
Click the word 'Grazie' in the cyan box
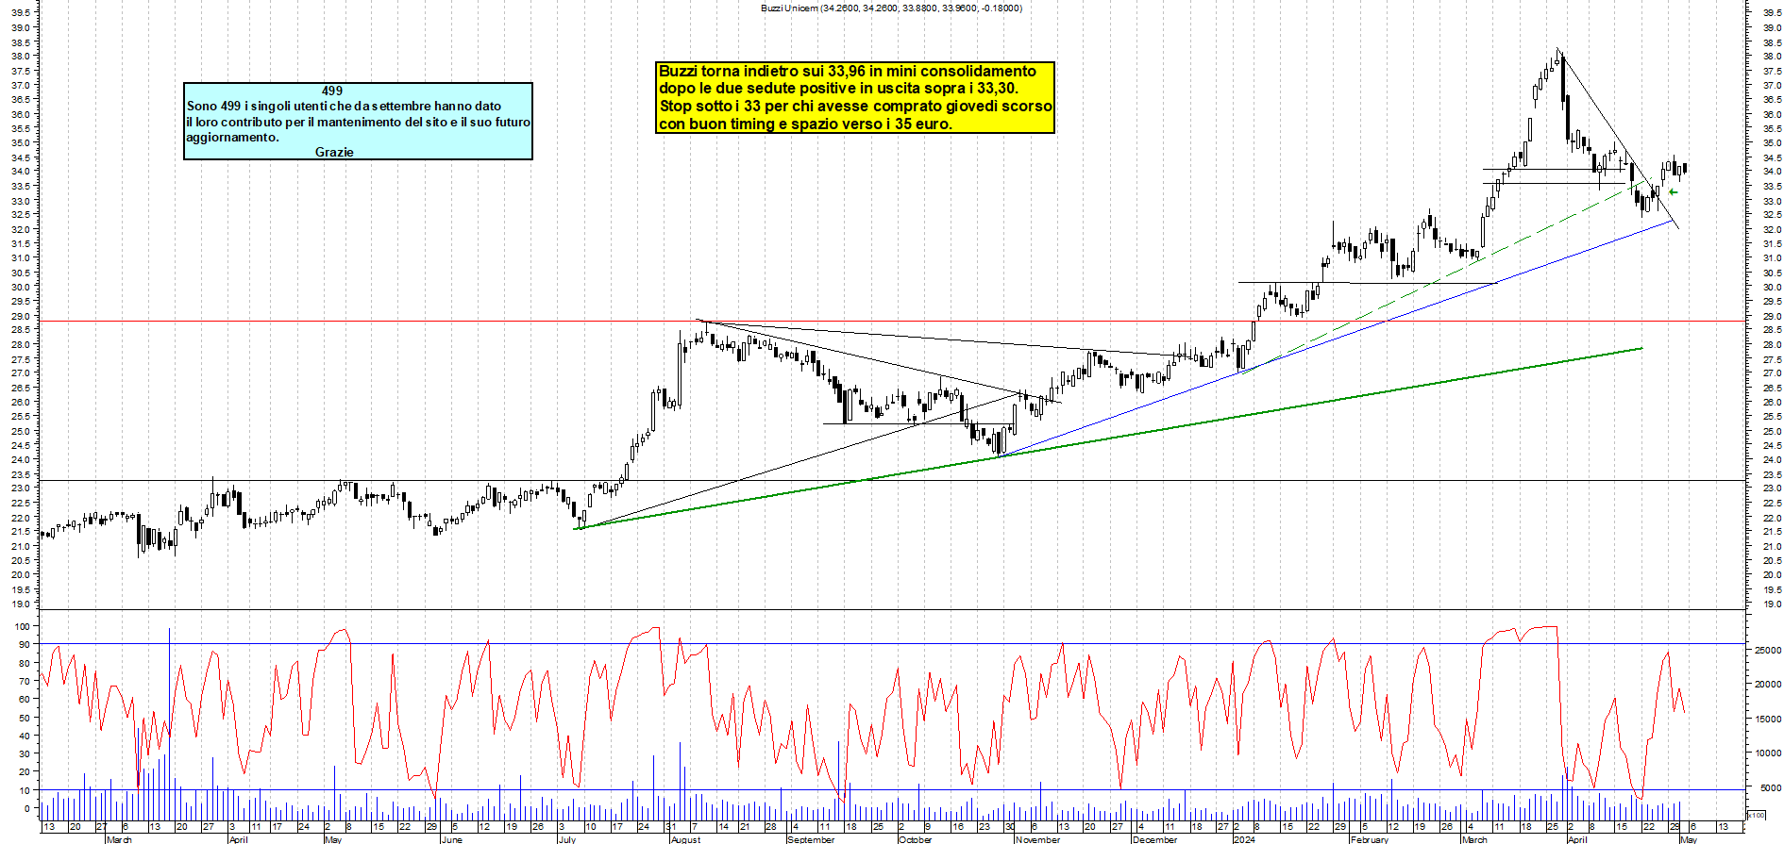334,152
